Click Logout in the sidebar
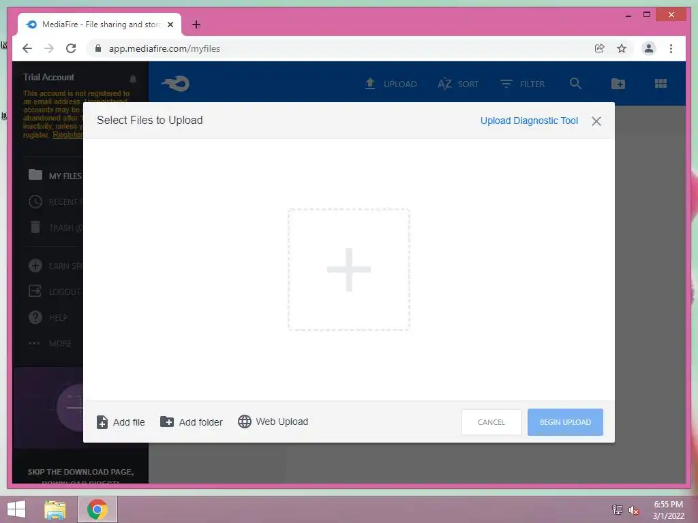The width and height of the screenshot is (698, 523). (x=55, y=291)
